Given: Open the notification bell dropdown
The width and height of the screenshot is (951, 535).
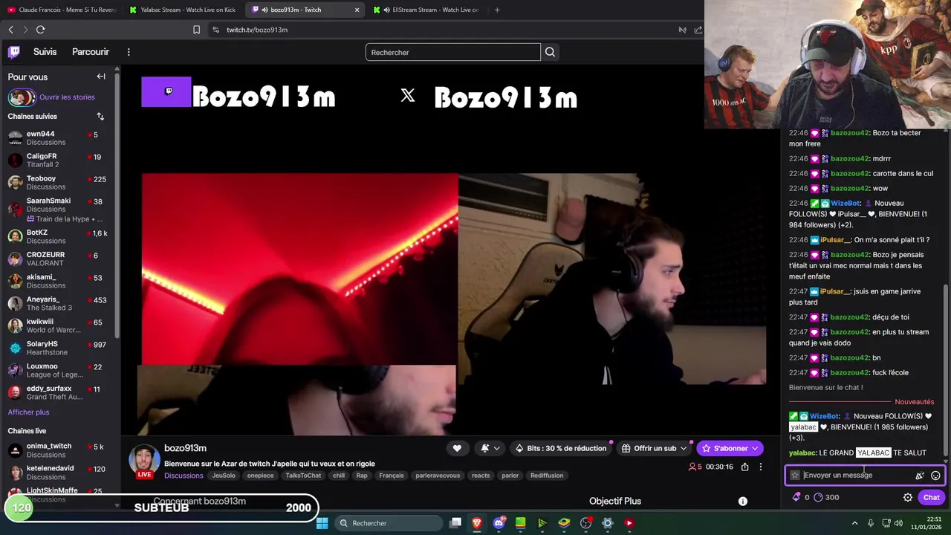Looking at the screenshot, I should click(490, 448).
